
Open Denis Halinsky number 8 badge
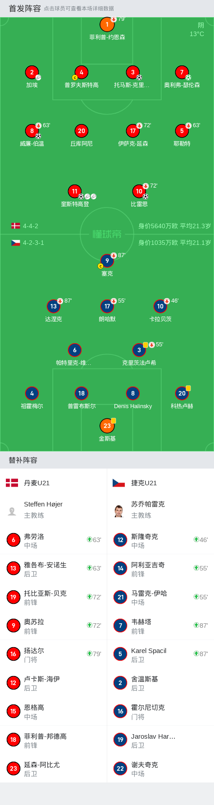tap(133, 393)
